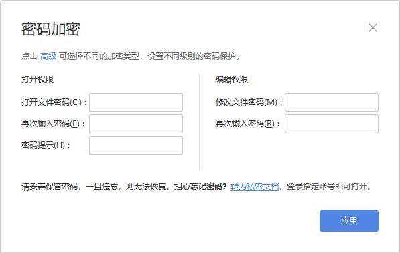Click the 编辑权限 section heading
Viewport: 400px width, 253px height.
tap(232, 80)
